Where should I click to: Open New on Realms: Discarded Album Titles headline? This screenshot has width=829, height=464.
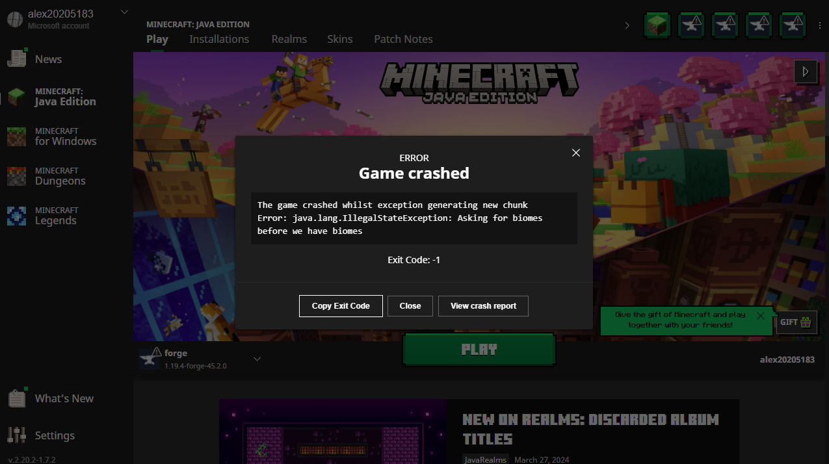590,429
